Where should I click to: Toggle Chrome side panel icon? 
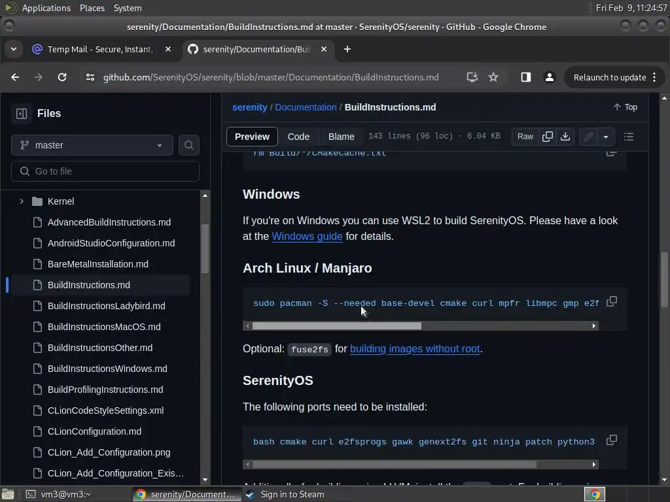click(x=525, y=77)
